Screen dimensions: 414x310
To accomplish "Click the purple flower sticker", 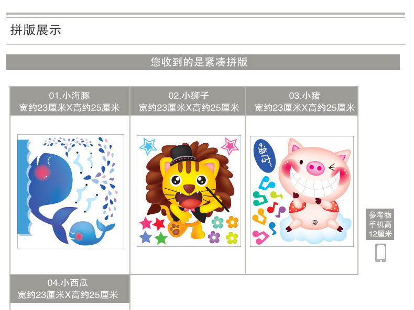I will pos(214,237).
